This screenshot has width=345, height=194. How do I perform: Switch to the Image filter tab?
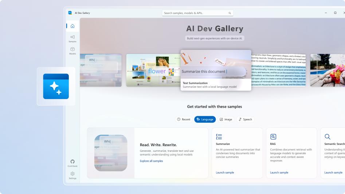(x=226, y=119)
